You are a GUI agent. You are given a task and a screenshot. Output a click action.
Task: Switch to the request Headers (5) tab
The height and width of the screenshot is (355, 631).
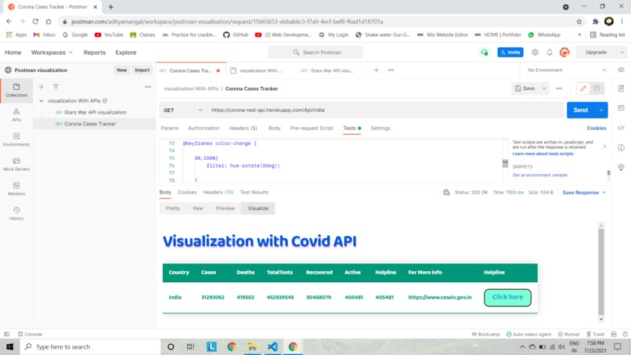tap(243, 129)
